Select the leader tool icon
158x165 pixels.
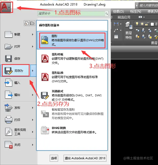click(116, 30)
